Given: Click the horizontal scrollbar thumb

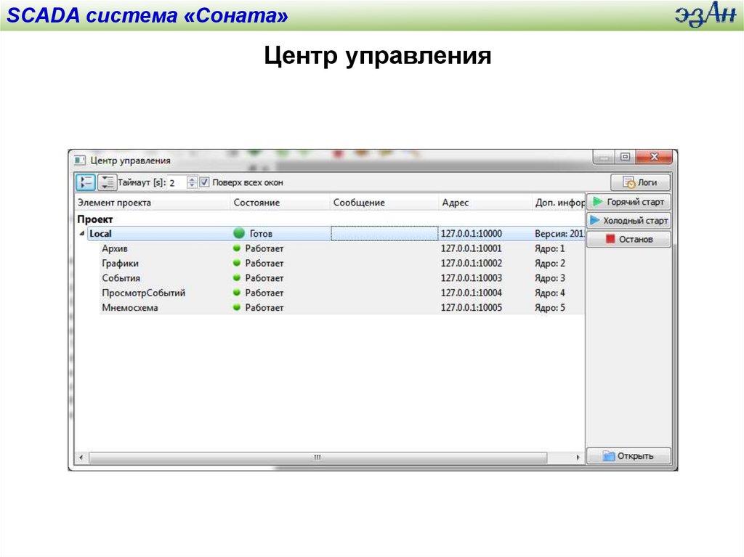Looking at the screenshot, I should (x=317, y=458).
